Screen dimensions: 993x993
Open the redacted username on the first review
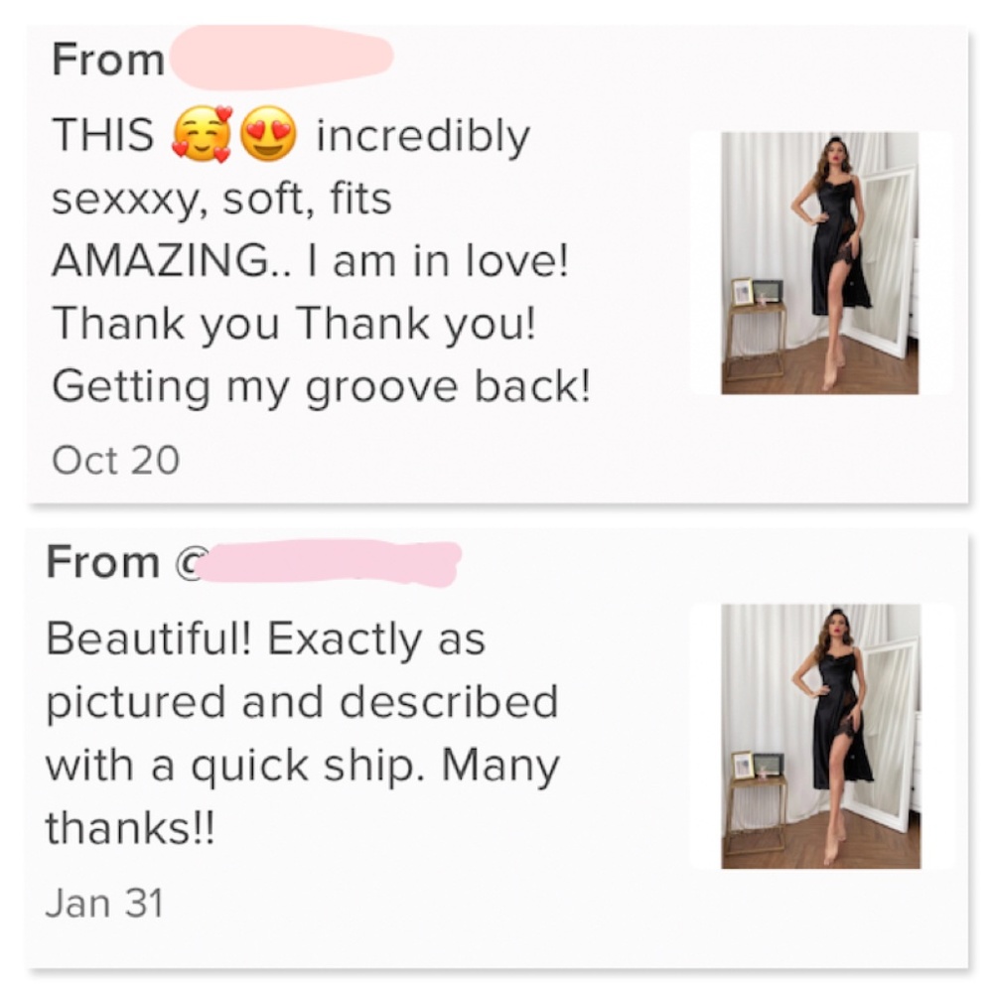coord(281,56)
